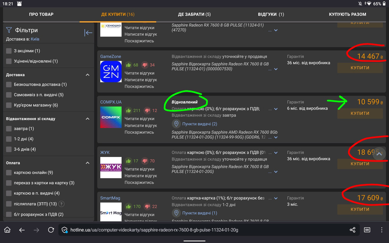Image resolution: width=389 pixels, height=243 pixels.
Task: Reload the hotline.ua page
Action: tap(51, 230)
